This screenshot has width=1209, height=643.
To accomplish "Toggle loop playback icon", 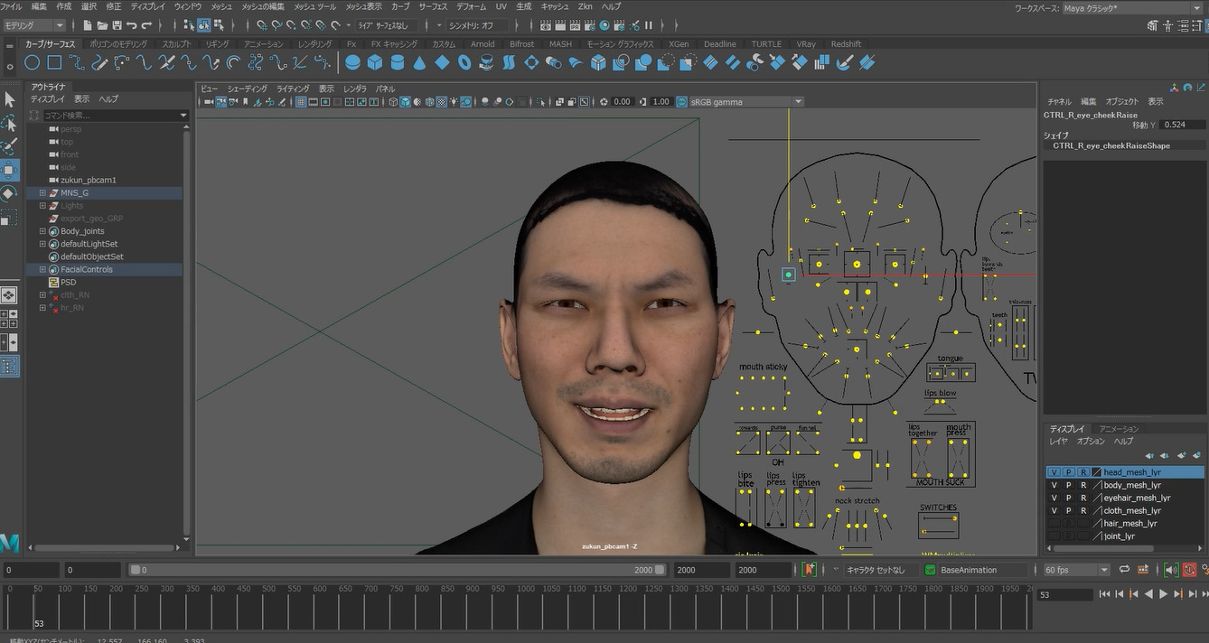I will tap(1124, 570).
